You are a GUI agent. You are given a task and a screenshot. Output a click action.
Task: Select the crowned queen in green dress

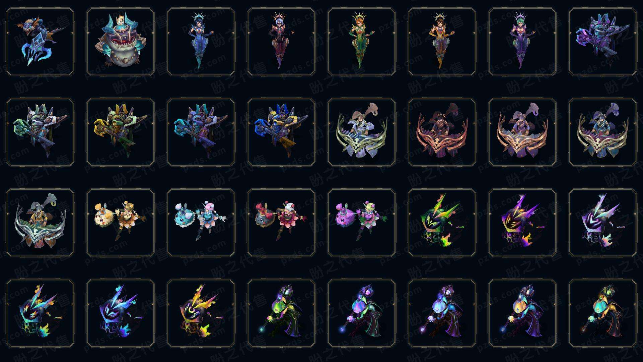(362, 42)
